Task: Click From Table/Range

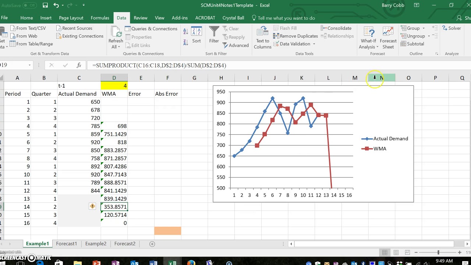Action: (31, 43)
